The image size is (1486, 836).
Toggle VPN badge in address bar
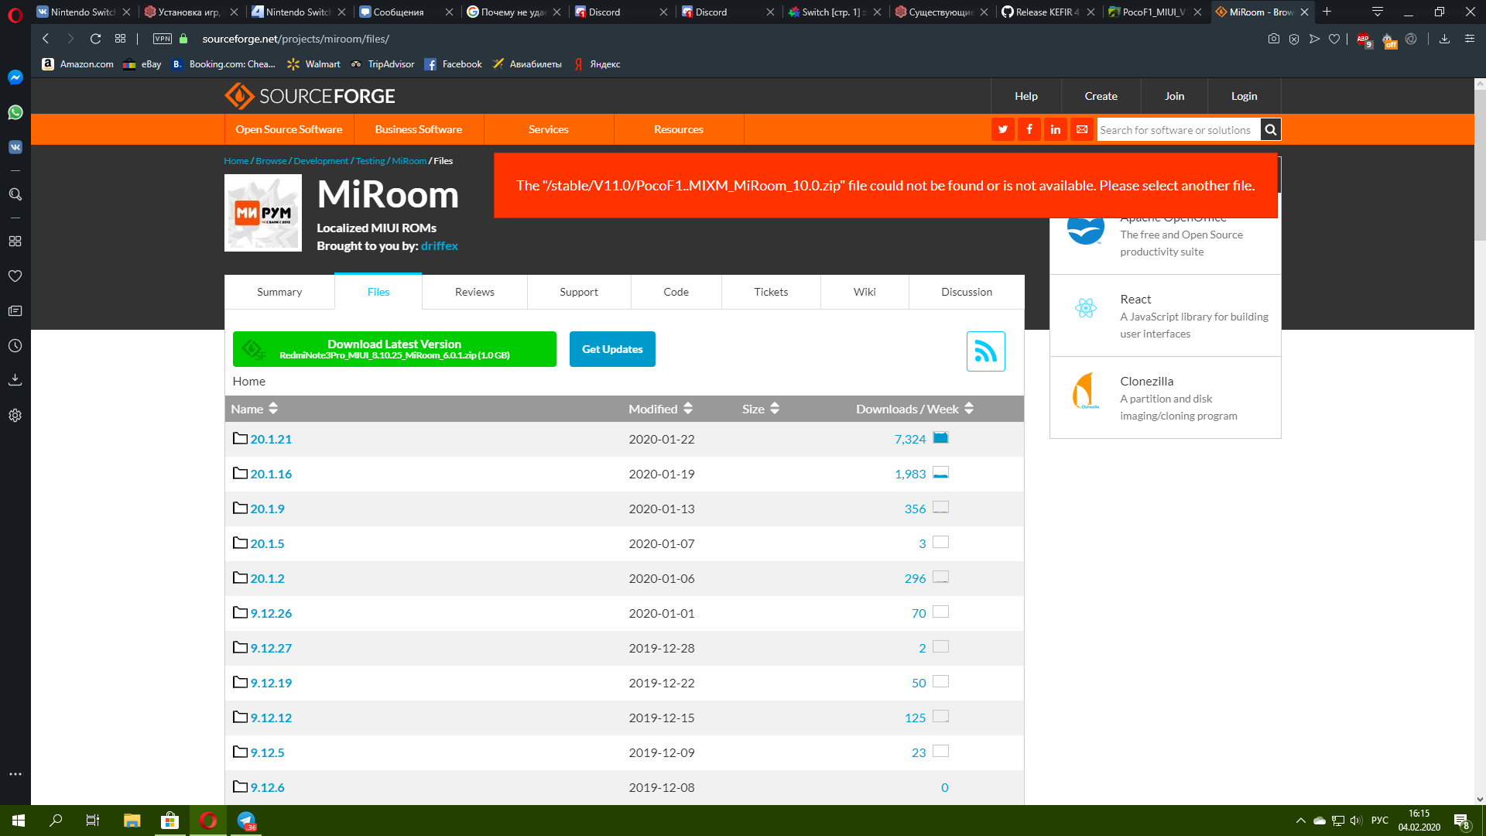click(x=163, y=39)
